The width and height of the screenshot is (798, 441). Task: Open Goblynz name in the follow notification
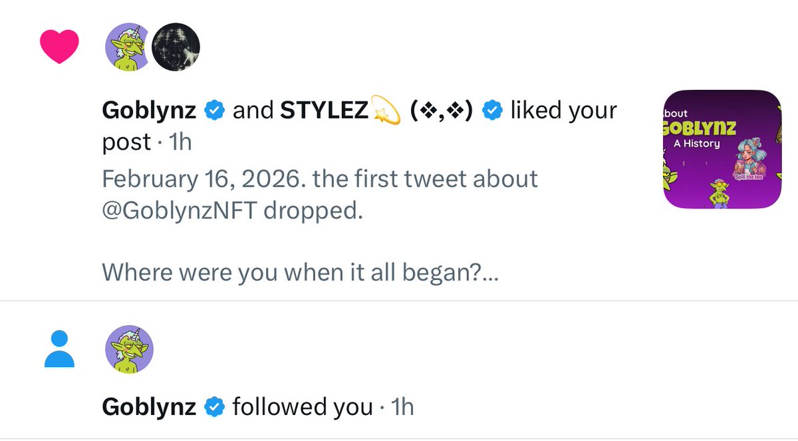click(150, 406)
